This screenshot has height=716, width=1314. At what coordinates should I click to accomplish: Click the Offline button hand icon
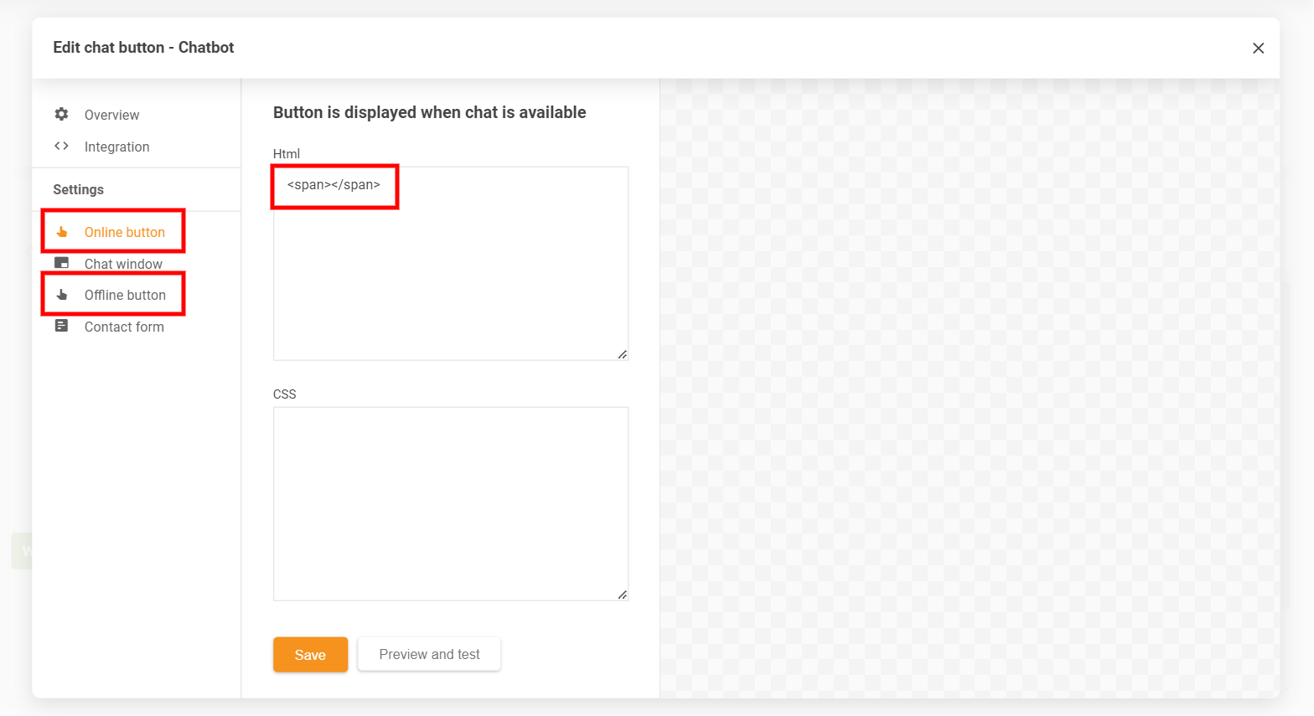pyautogui.click(x=61, y=295)
